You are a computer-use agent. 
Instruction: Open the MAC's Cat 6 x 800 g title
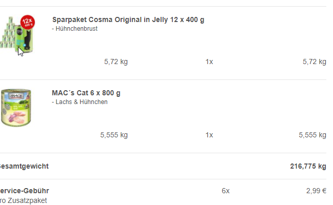point(86,93)
